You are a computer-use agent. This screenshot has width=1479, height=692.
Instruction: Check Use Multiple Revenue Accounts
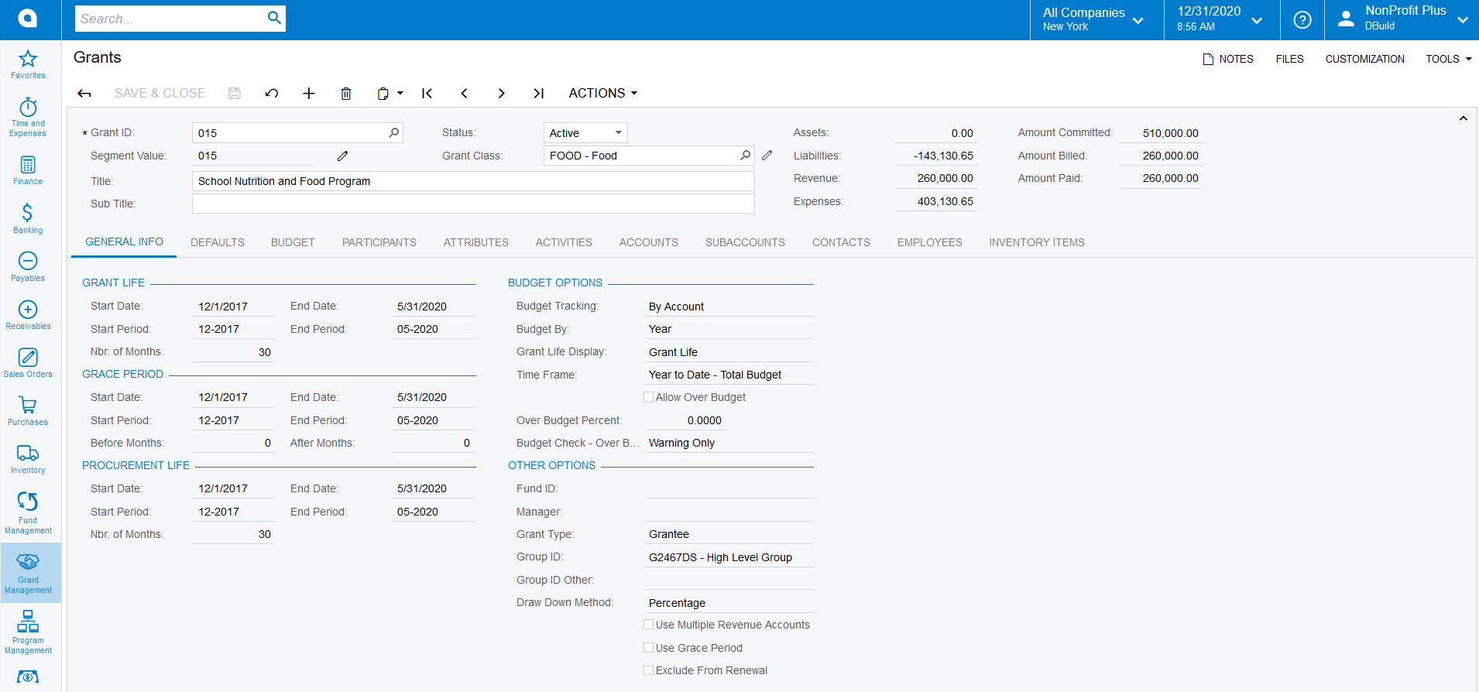point(649,625)
